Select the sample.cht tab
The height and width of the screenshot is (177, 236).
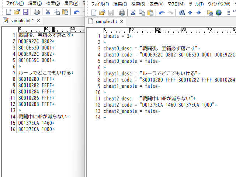pyautogui.click(x=105, y=21)
